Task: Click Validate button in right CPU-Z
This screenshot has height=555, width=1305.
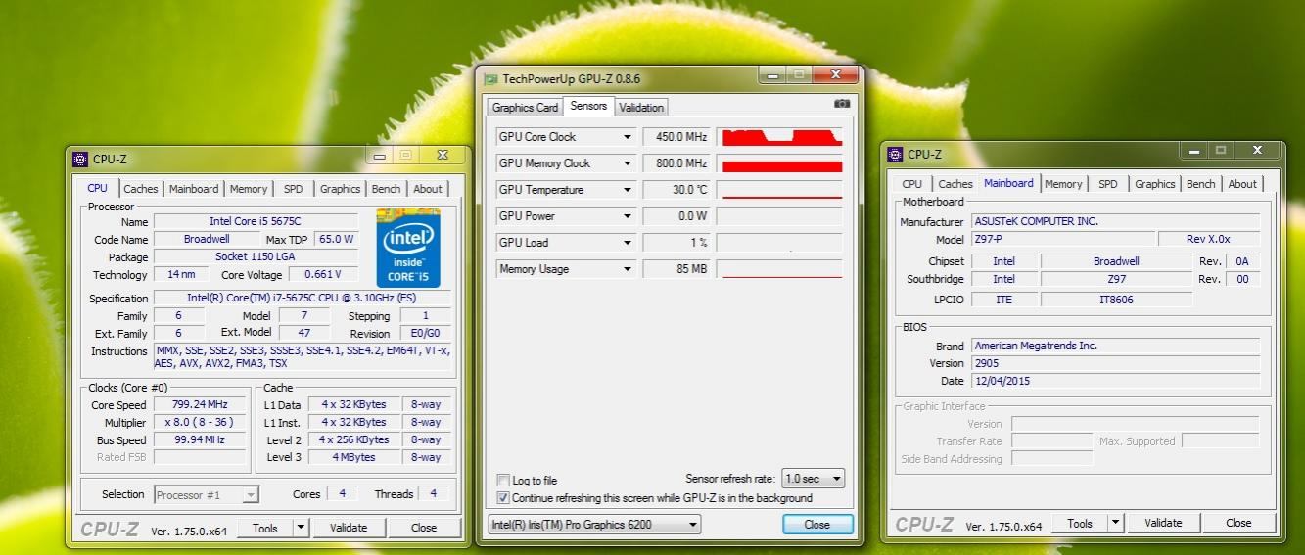Action: coord(1163,523)
